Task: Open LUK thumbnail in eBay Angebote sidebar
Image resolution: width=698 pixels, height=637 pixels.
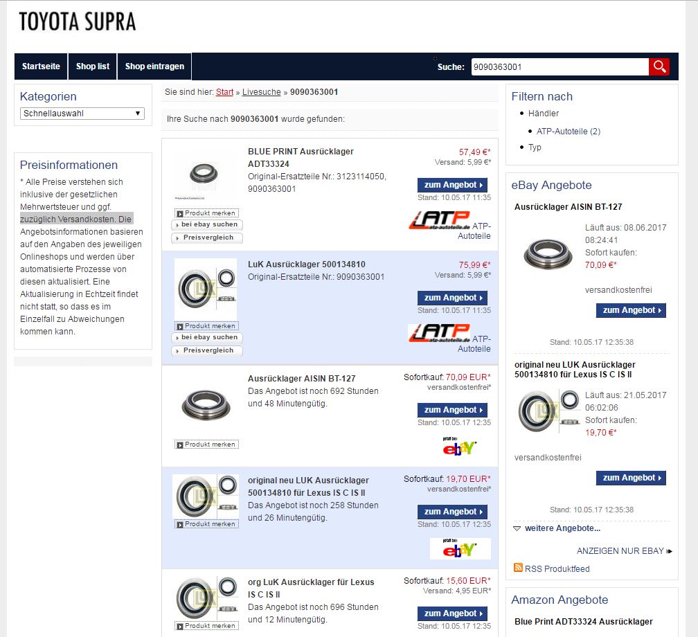Action: pos(549,411)
